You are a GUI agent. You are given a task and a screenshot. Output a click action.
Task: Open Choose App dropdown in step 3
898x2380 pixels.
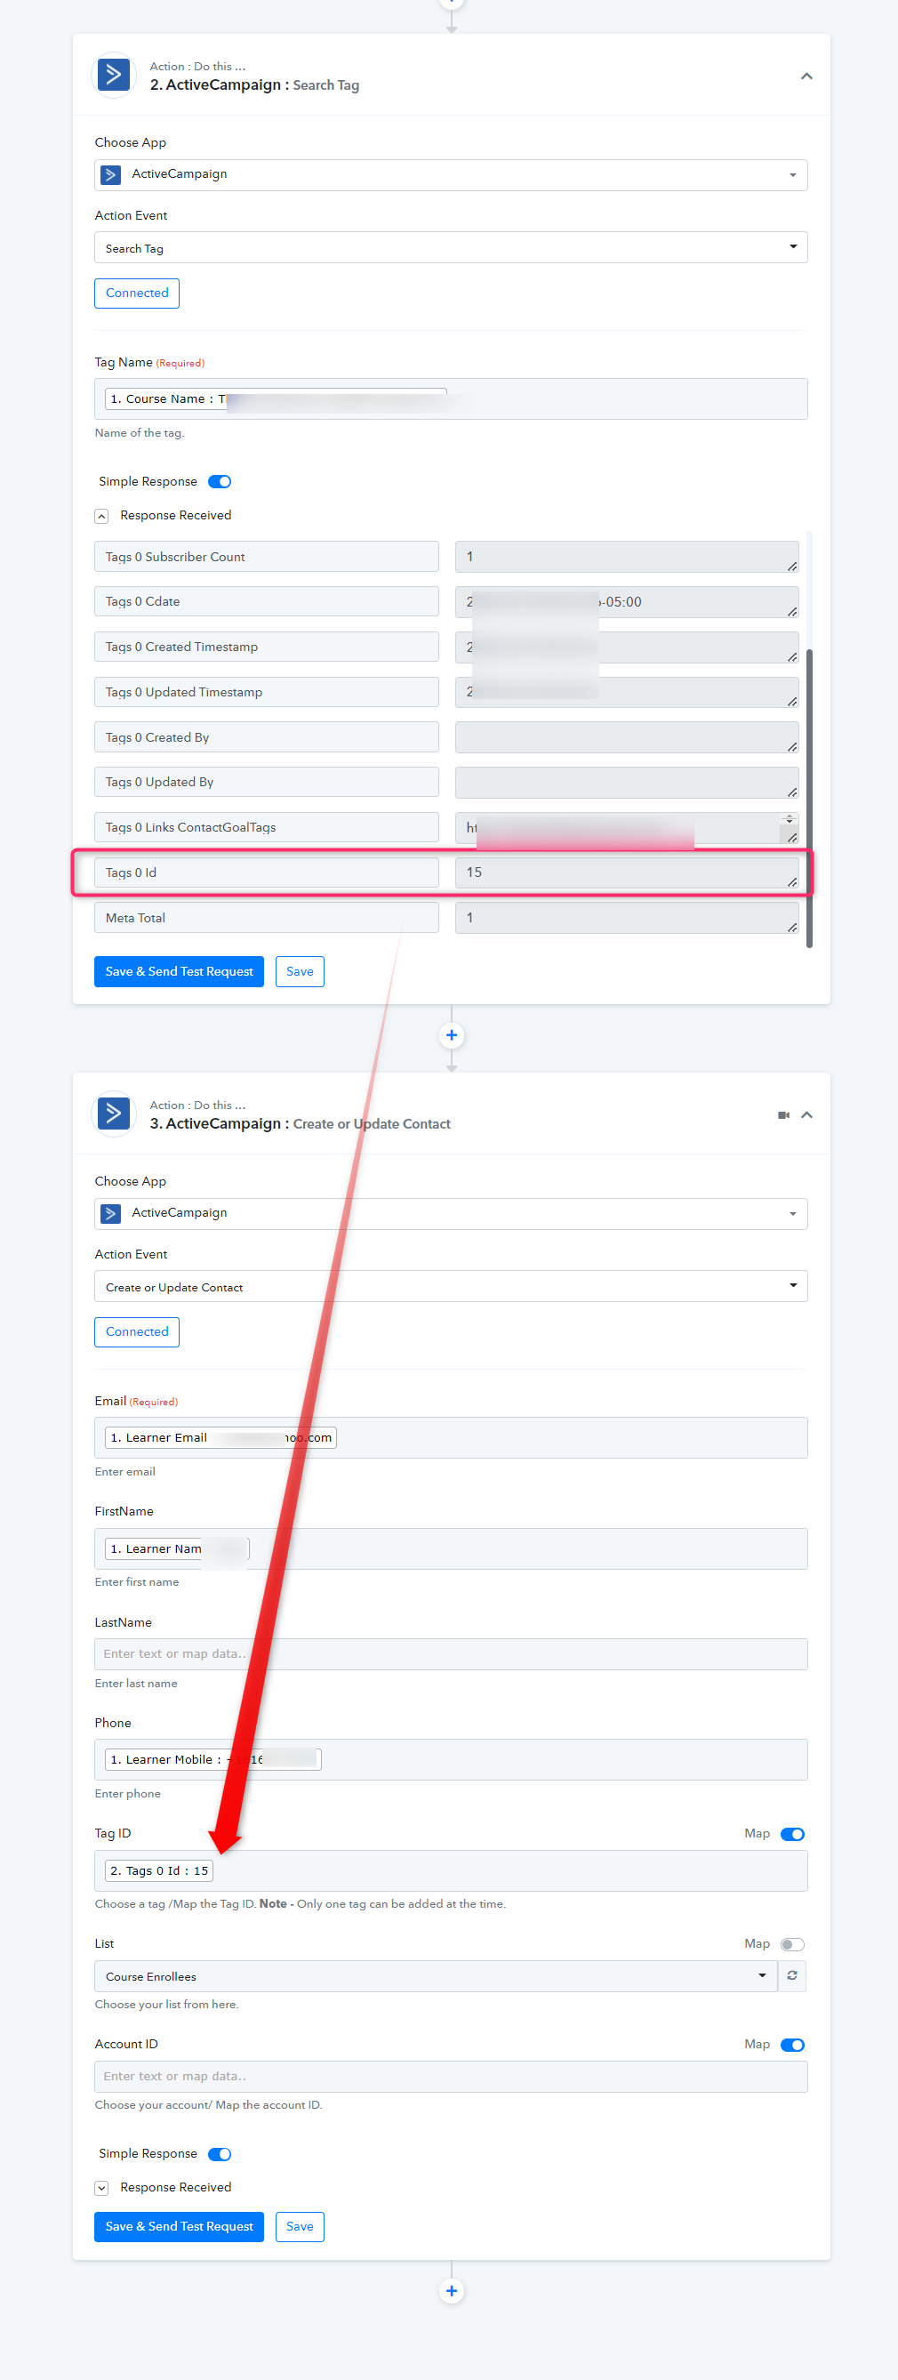pyautogui.click(x=451, y=1213)
